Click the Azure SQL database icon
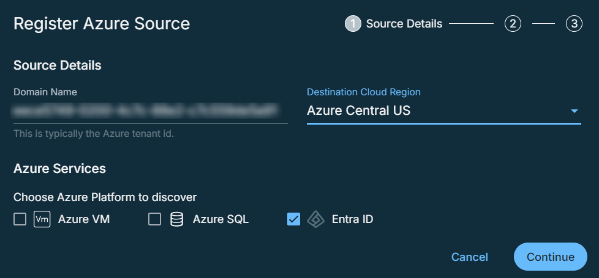 tap(176, 219)
